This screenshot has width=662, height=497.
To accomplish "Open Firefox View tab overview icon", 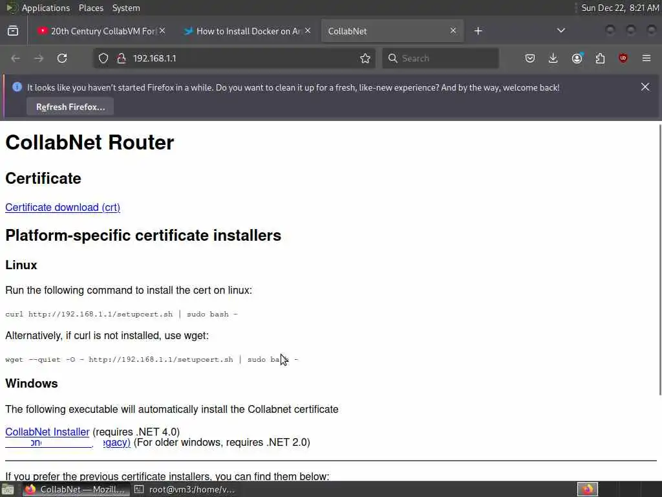I will point(13,31).
